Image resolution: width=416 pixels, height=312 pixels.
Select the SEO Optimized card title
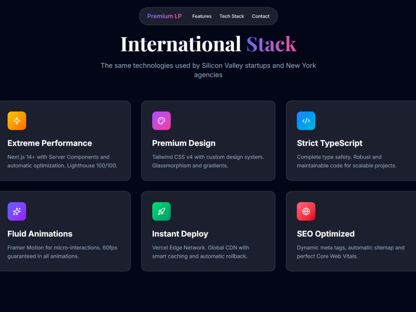326,234
